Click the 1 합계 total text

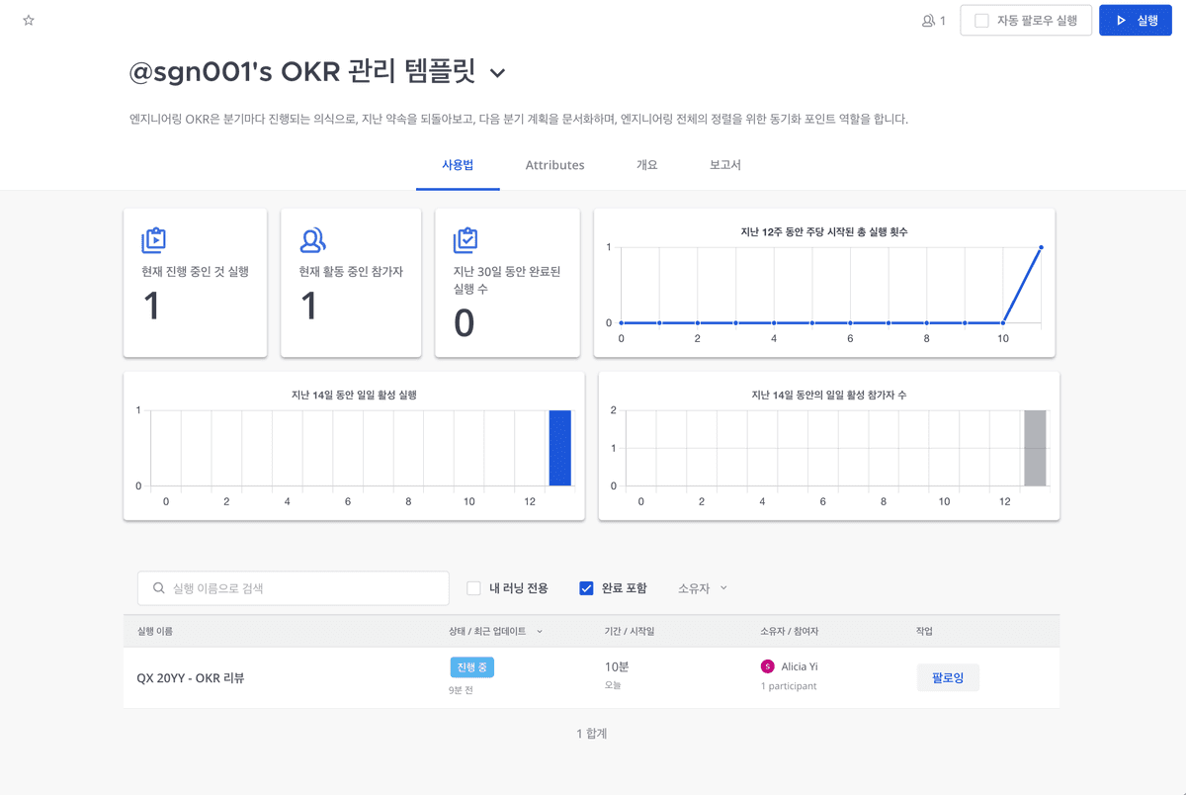(x=591, y=734)
